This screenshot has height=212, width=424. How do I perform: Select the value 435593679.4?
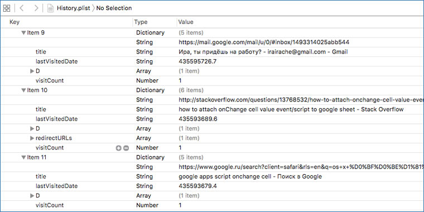click(197, 186)
